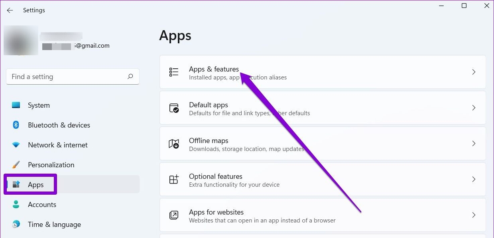The width and height of the screenshot is (494, 238).
Task: Click the Personalization paintbrush icon
Action: click(x=16, y=165)
